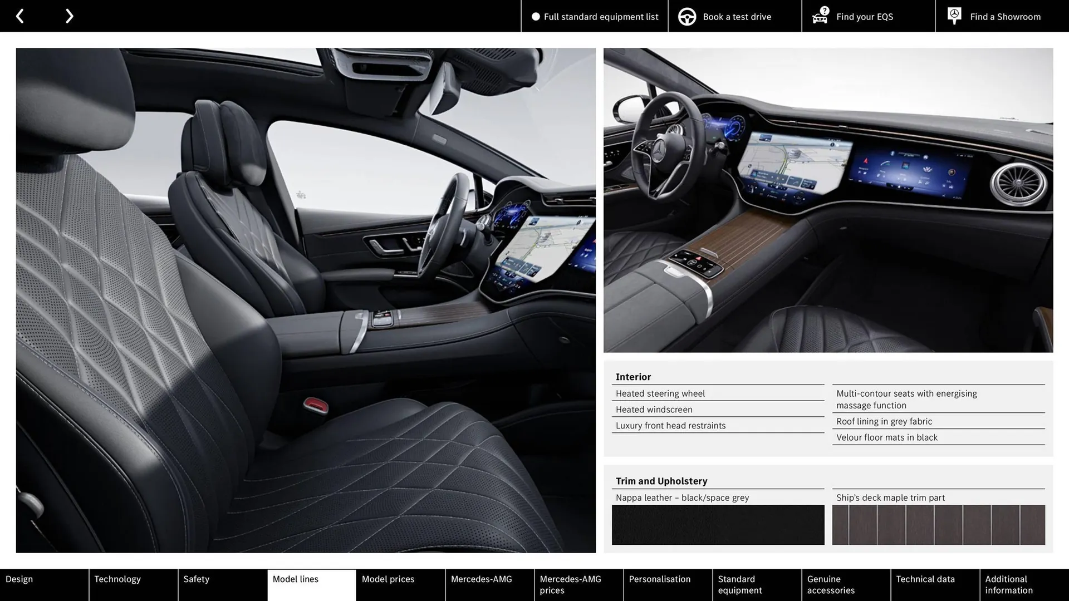Select Multi-contour seats with energising massage text
The height and width of the screenshot is (601, 1069).
pos(906,400)
